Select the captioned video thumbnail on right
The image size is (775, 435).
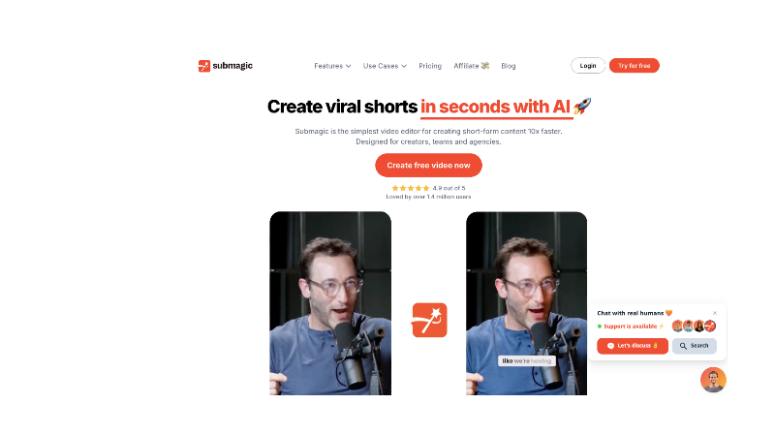[526, 303]
